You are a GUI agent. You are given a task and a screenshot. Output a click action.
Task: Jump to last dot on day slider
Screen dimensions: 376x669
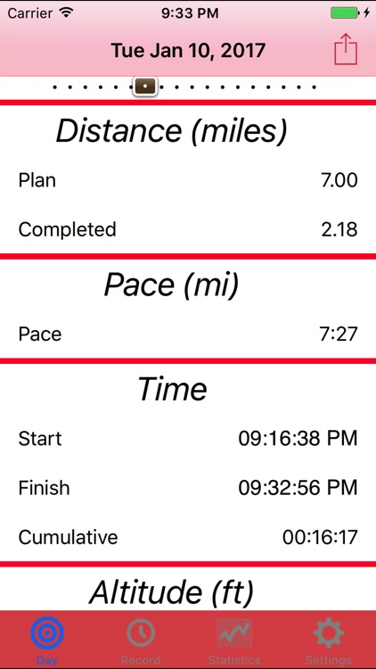[x=315, y=87]
